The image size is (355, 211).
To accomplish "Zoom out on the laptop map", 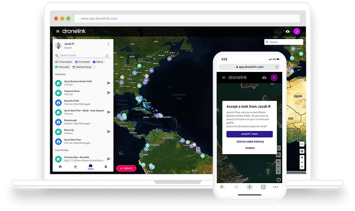I will [302, 162].
